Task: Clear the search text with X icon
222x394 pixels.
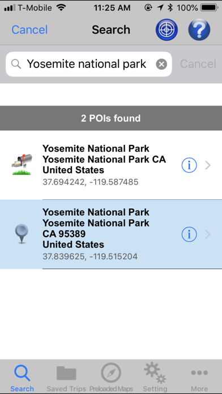Action: click(161, 65)
